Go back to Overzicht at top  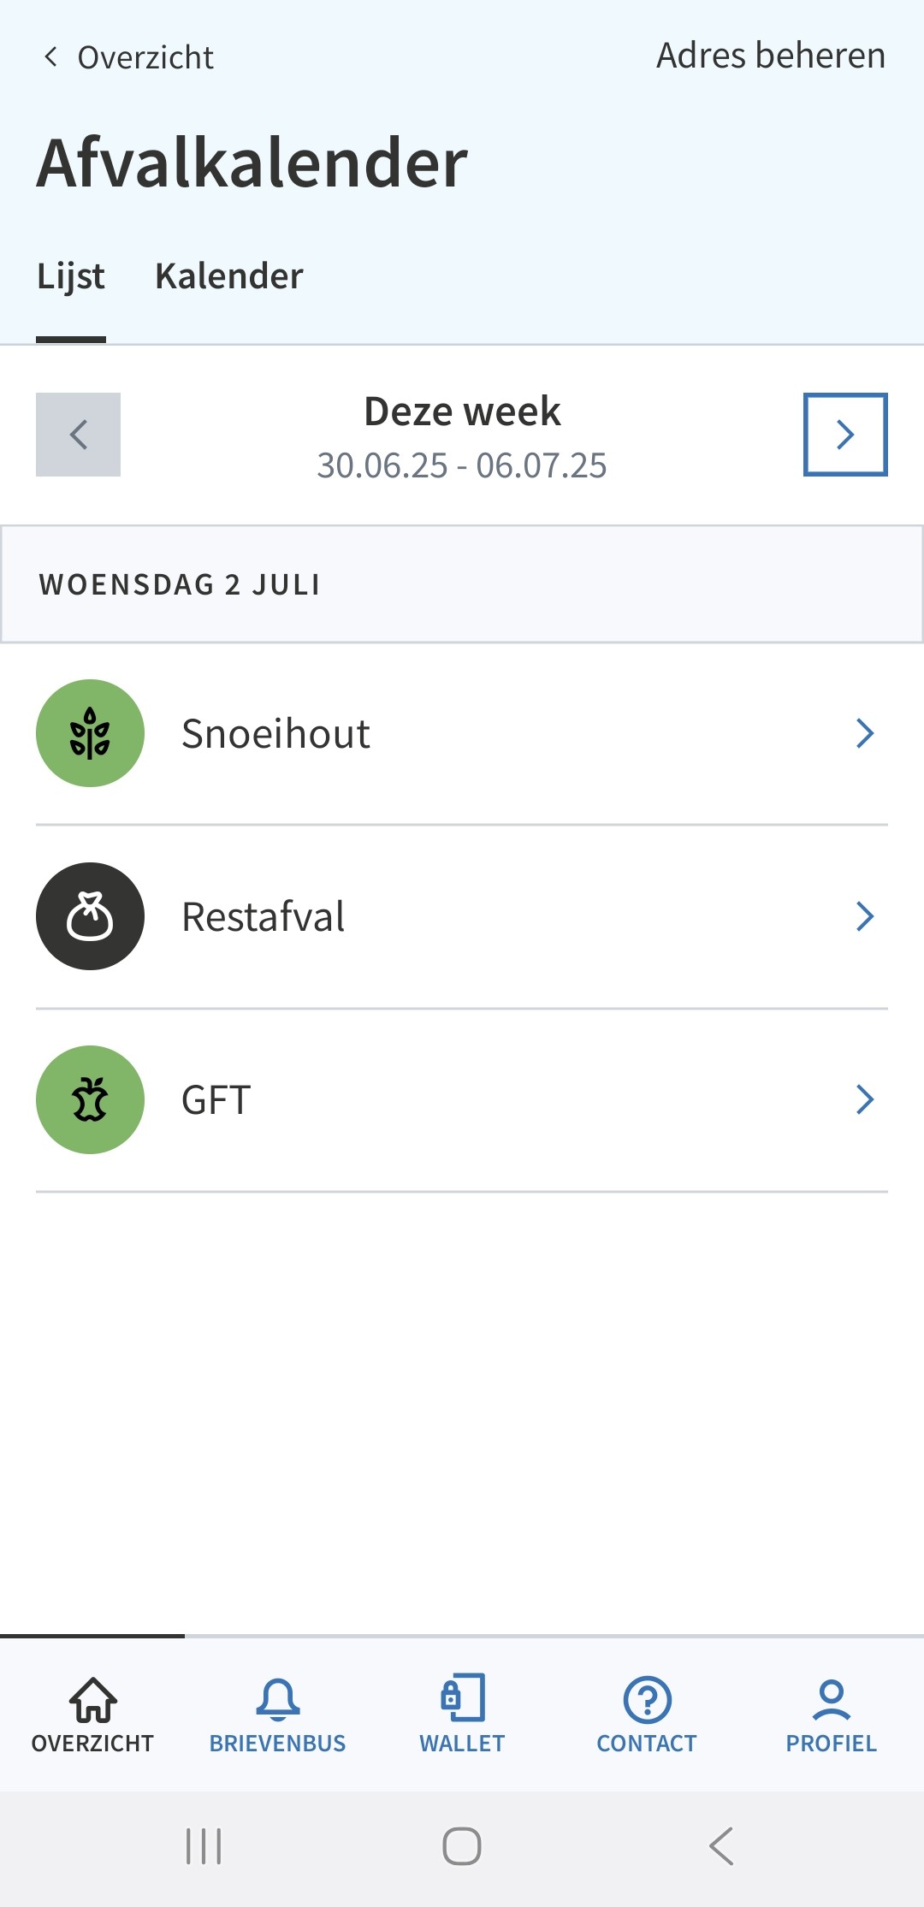pos(128,57)
